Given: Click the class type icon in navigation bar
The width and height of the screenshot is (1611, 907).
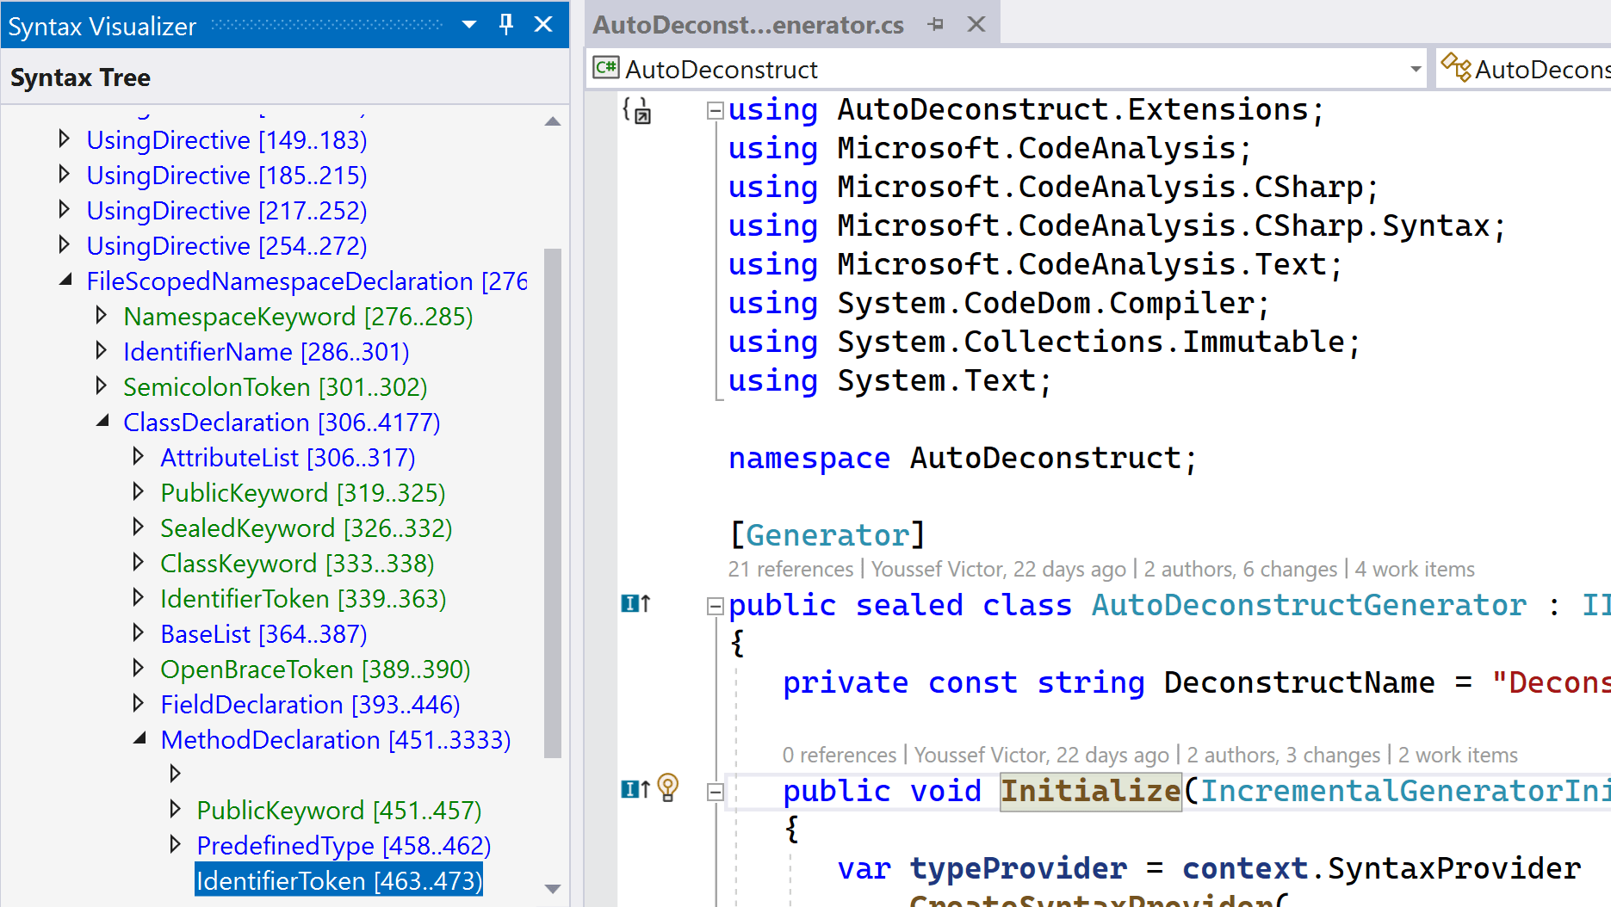Looking at the screenshot, I should click(1456, 68).
